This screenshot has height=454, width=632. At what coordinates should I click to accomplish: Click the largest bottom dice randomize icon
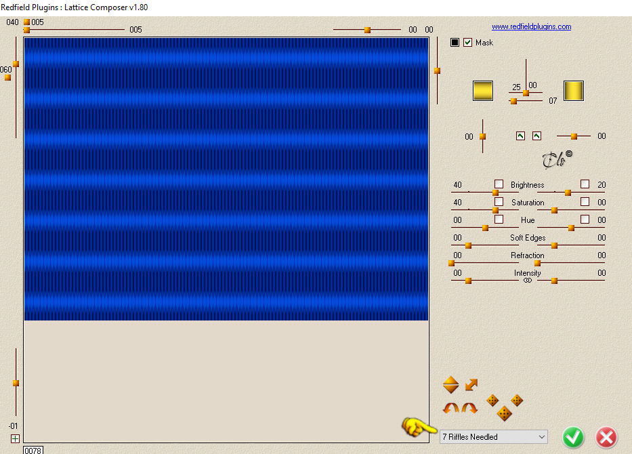(504, 413)
